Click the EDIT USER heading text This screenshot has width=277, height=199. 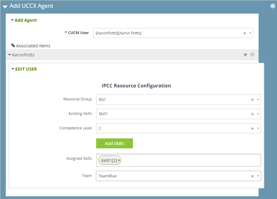(26, 69)
